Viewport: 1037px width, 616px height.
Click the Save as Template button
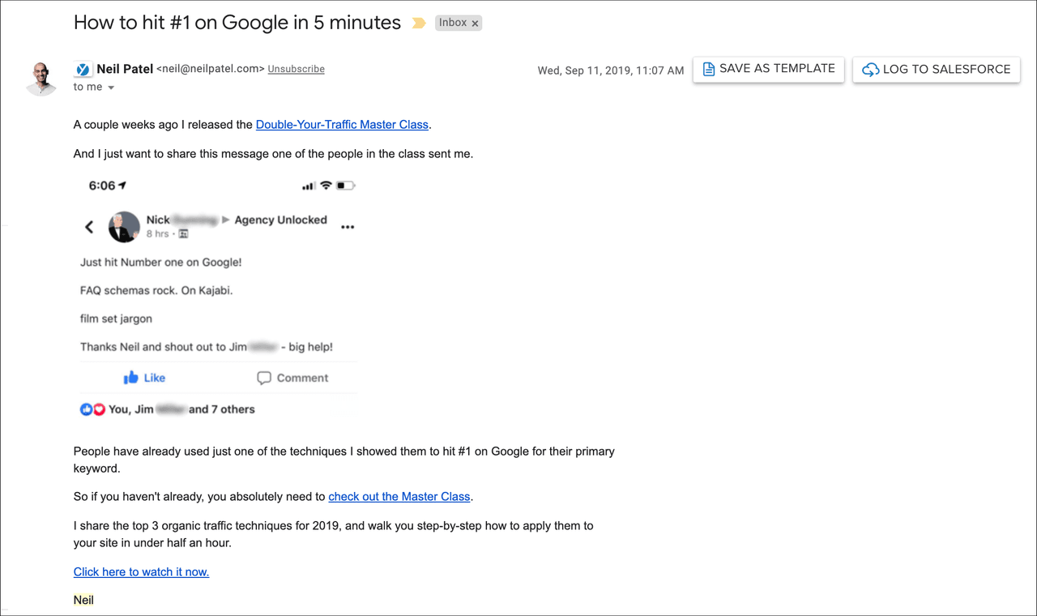[x=768, y=69]
